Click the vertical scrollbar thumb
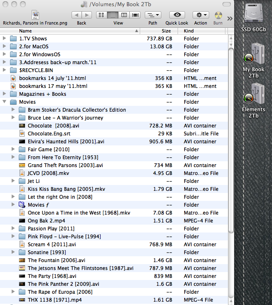This screenshot has height=305, width=272. click(x=231, y=140)
